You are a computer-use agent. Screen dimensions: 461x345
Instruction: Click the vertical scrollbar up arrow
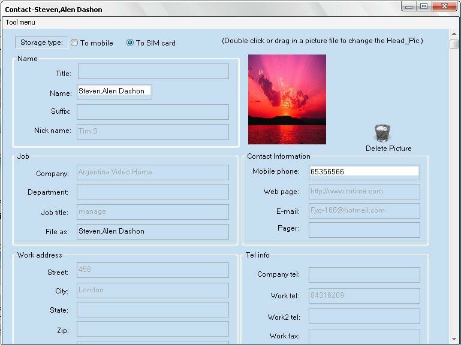pyautogui.click(x=454, y=34)
